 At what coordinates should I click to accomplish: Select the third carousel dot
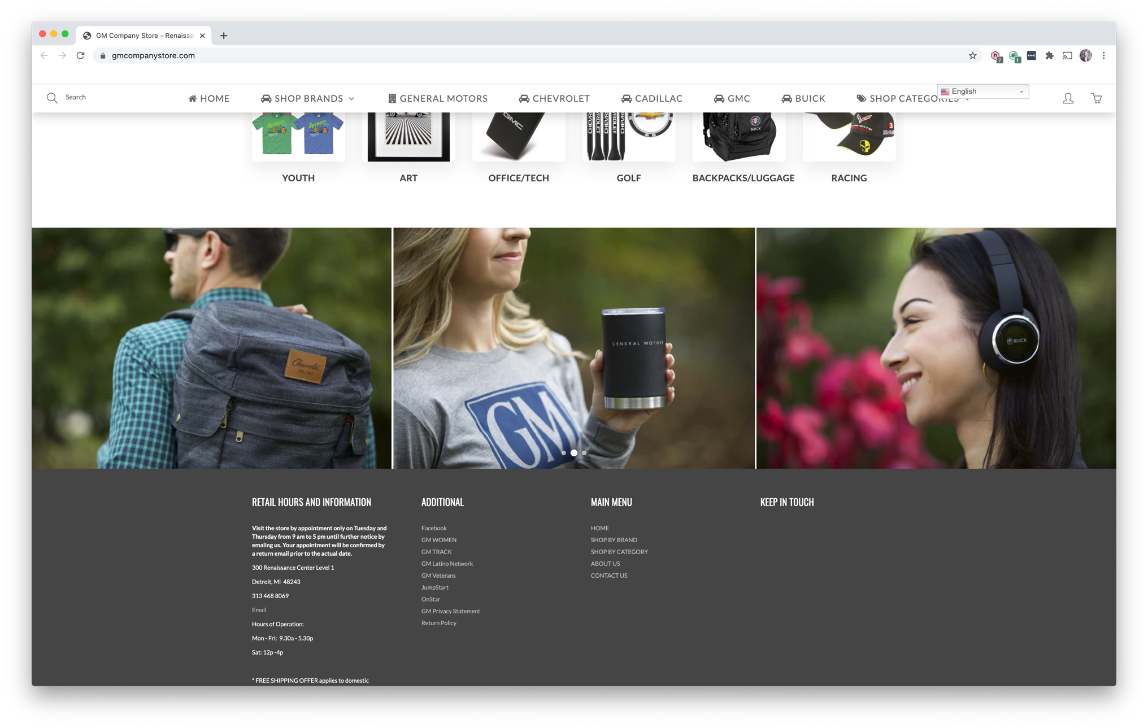pos(584,453)
